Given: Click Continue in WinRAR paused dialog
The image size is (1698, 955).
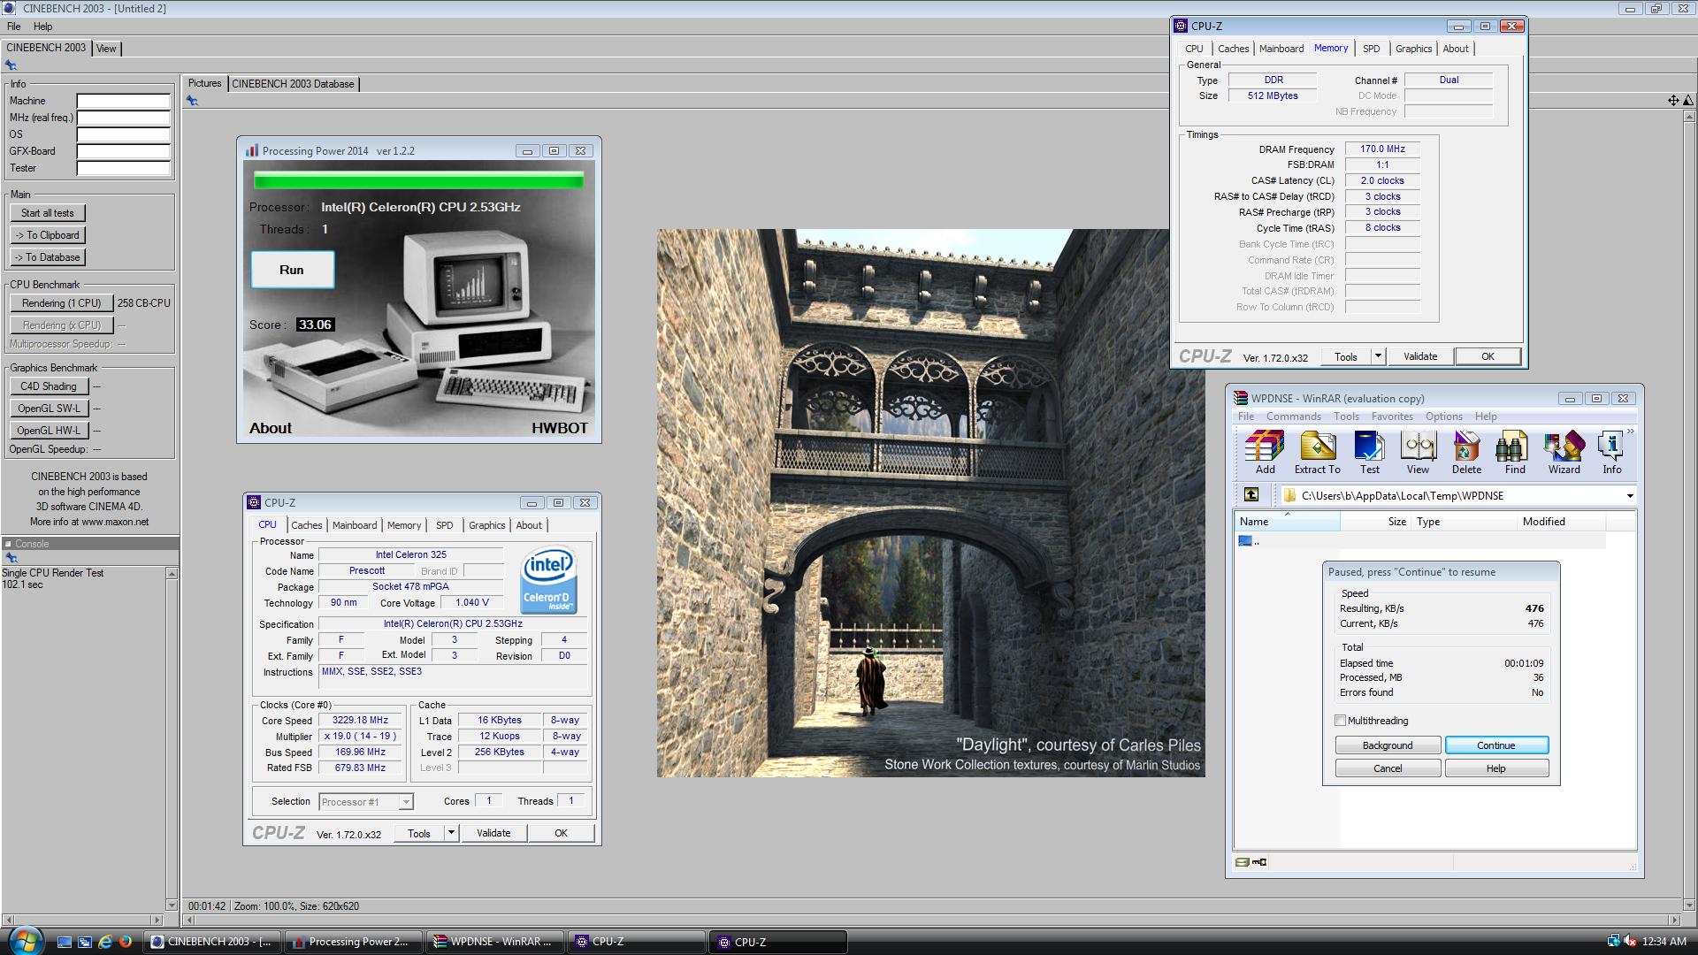Looking at the screenshot, I should [x=1496, y=745].
